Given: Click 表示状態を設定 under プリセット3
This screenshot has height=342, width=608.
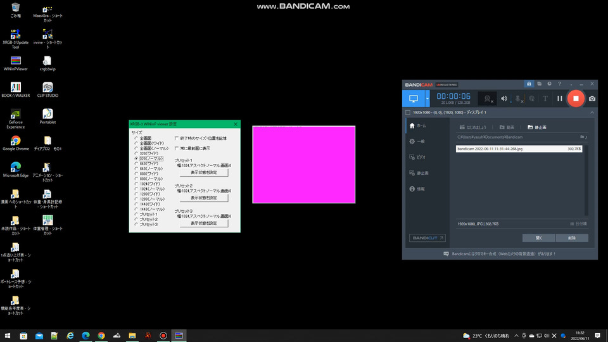Looking at the screenshot, I should click(x=203, y=224).
